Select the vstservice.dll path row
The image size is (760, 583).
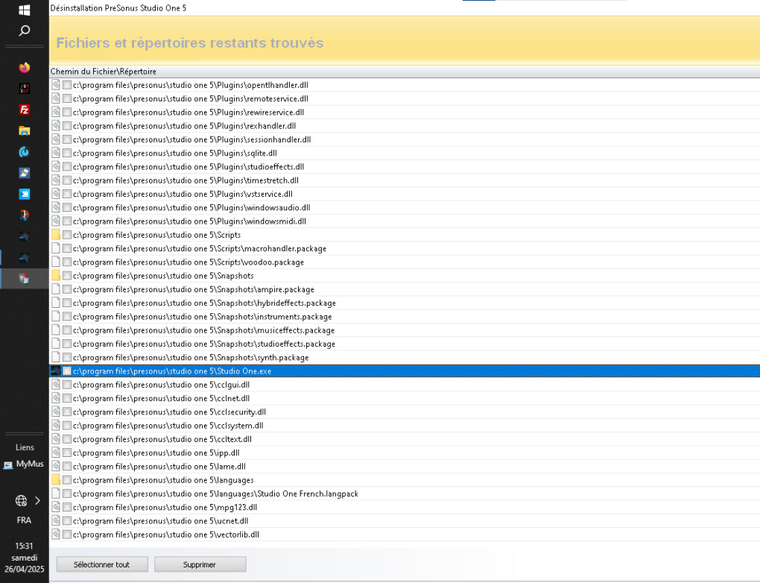click(x=405, y=194)
